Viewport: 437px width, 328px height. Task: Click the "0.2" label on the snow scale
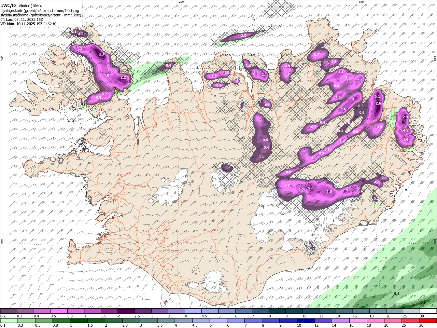3,316
